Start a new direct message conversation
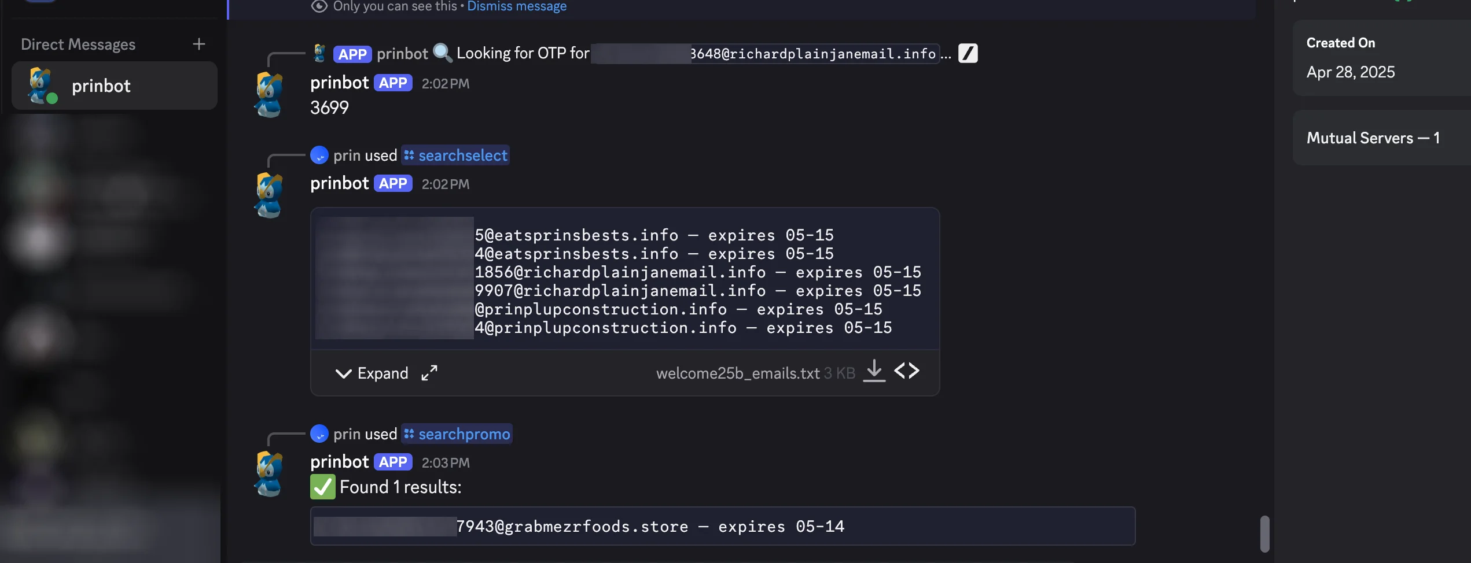 198,44
